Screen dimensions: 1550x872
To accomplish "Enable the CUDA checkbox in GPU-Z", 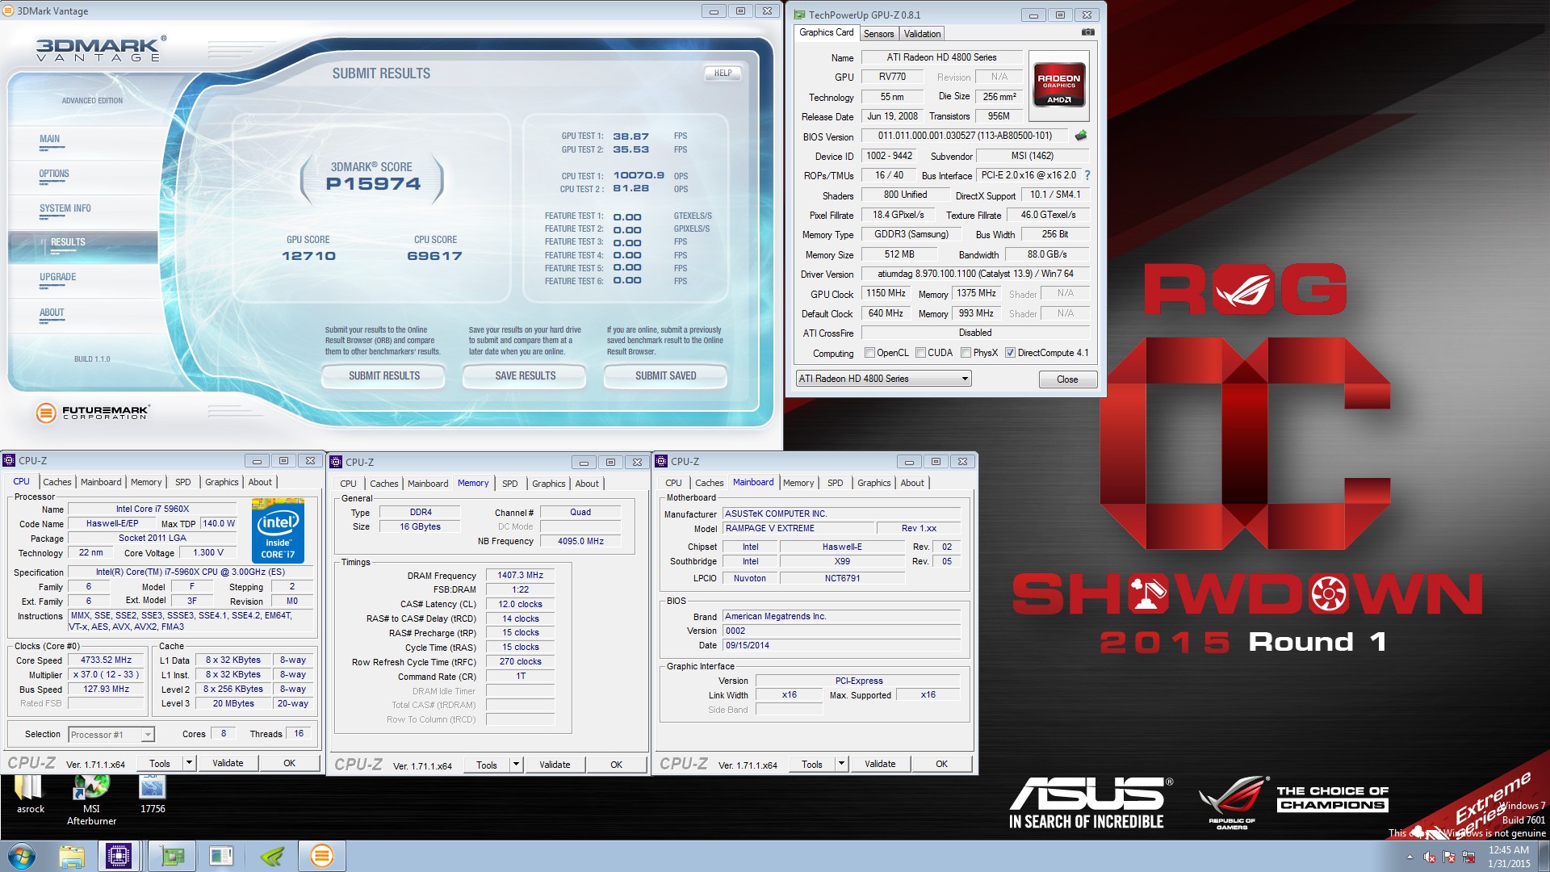I will (920, 353).
